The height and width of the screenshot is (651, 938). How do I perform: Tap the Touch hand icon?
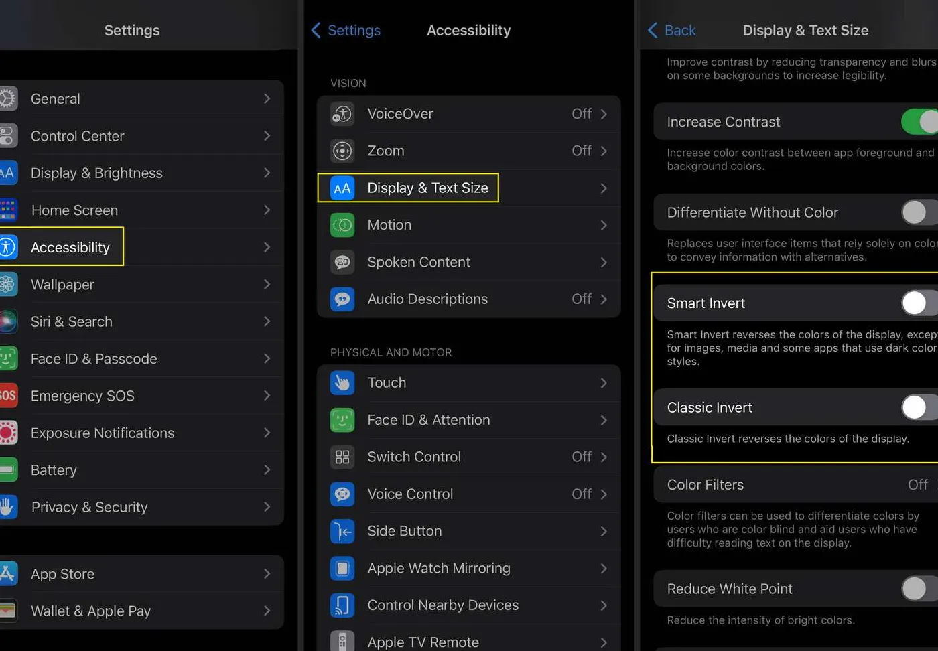point(342,383)
